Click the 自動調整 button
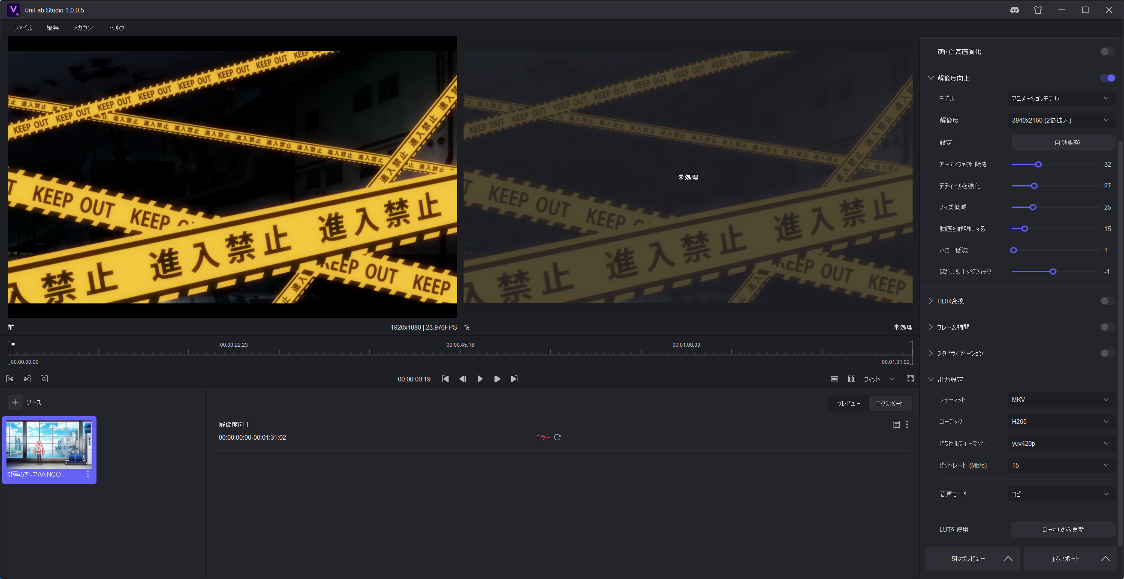Viewport: 1124px width, 579px height. tap(1063, 143)
